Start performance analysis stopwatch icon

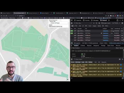[72, 43]
